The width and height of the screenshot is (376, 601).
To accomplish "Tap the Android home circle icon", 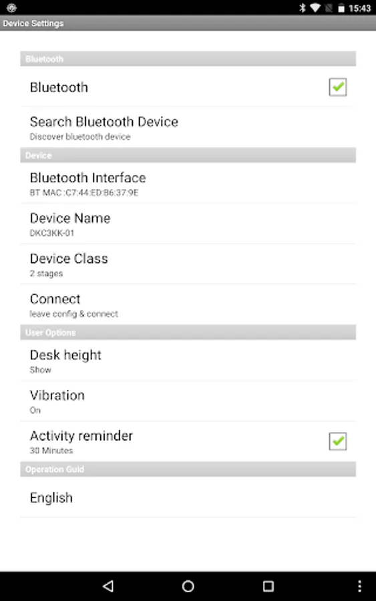I will pyautogui.click(x=188, y=586).
